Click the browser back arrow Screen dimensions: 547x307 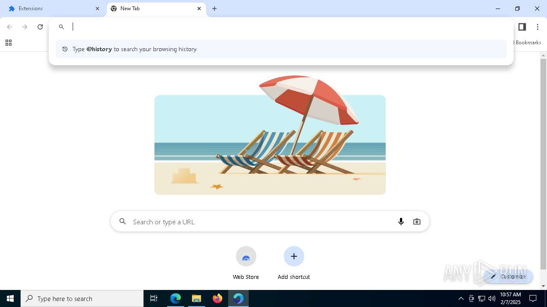coord(9,27)
